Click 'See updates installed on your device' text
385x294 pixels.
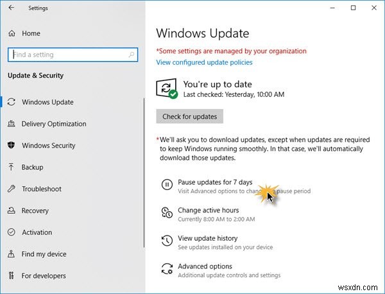pyautogui.click(x=225, y=247)
